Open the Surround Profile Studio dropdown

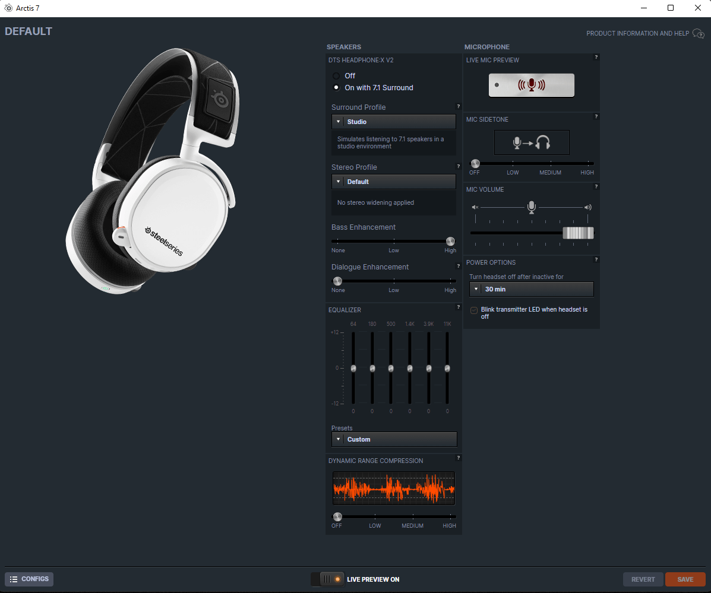[x=394, y=122]
